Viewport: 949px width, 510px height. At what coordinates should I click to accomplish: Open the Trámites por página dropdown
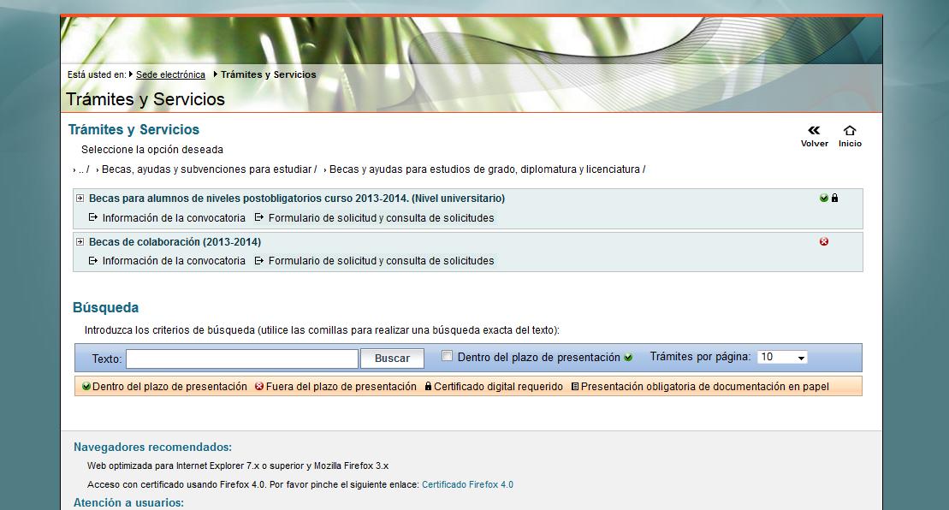(782, 358)
